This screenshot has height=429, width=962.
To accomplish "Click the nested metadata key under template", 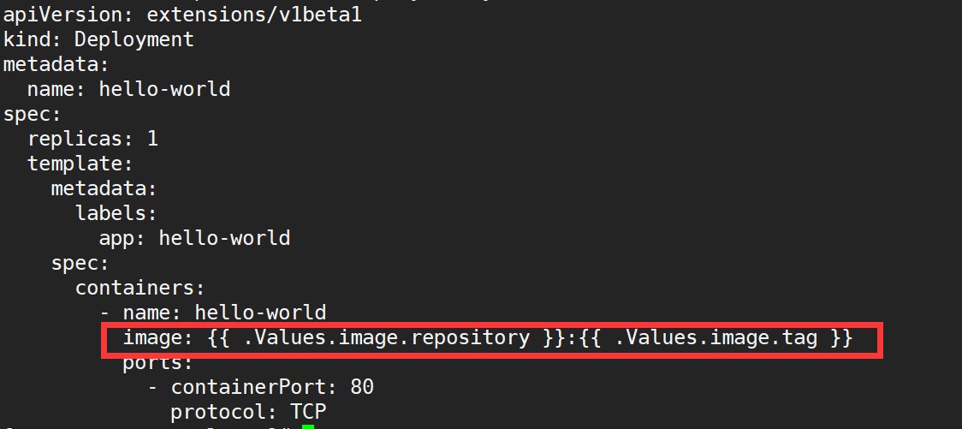I will click(x=104, y=188).
